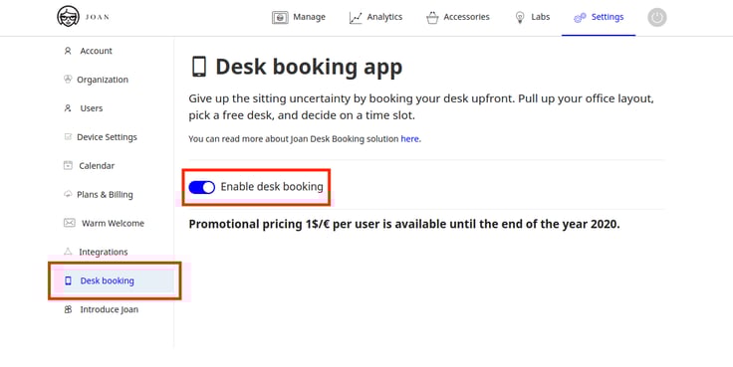Click the Settings gears icon
Viewport: 733px width, 367px height.
[580, 18]
